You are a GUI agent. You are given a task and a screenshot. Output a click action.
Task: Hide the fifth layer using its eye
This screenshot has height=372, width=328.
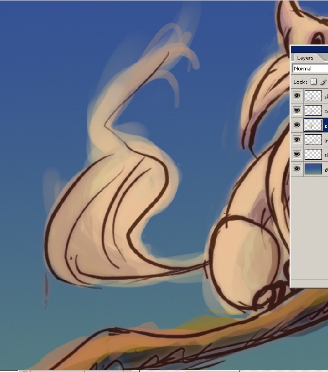point(297,154)
